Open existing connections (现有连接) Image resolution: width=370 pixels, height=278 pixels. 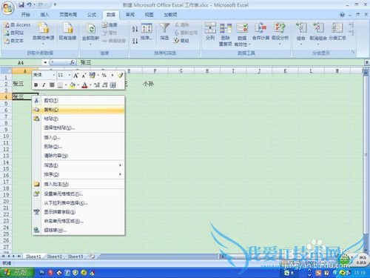pos(67,31)
